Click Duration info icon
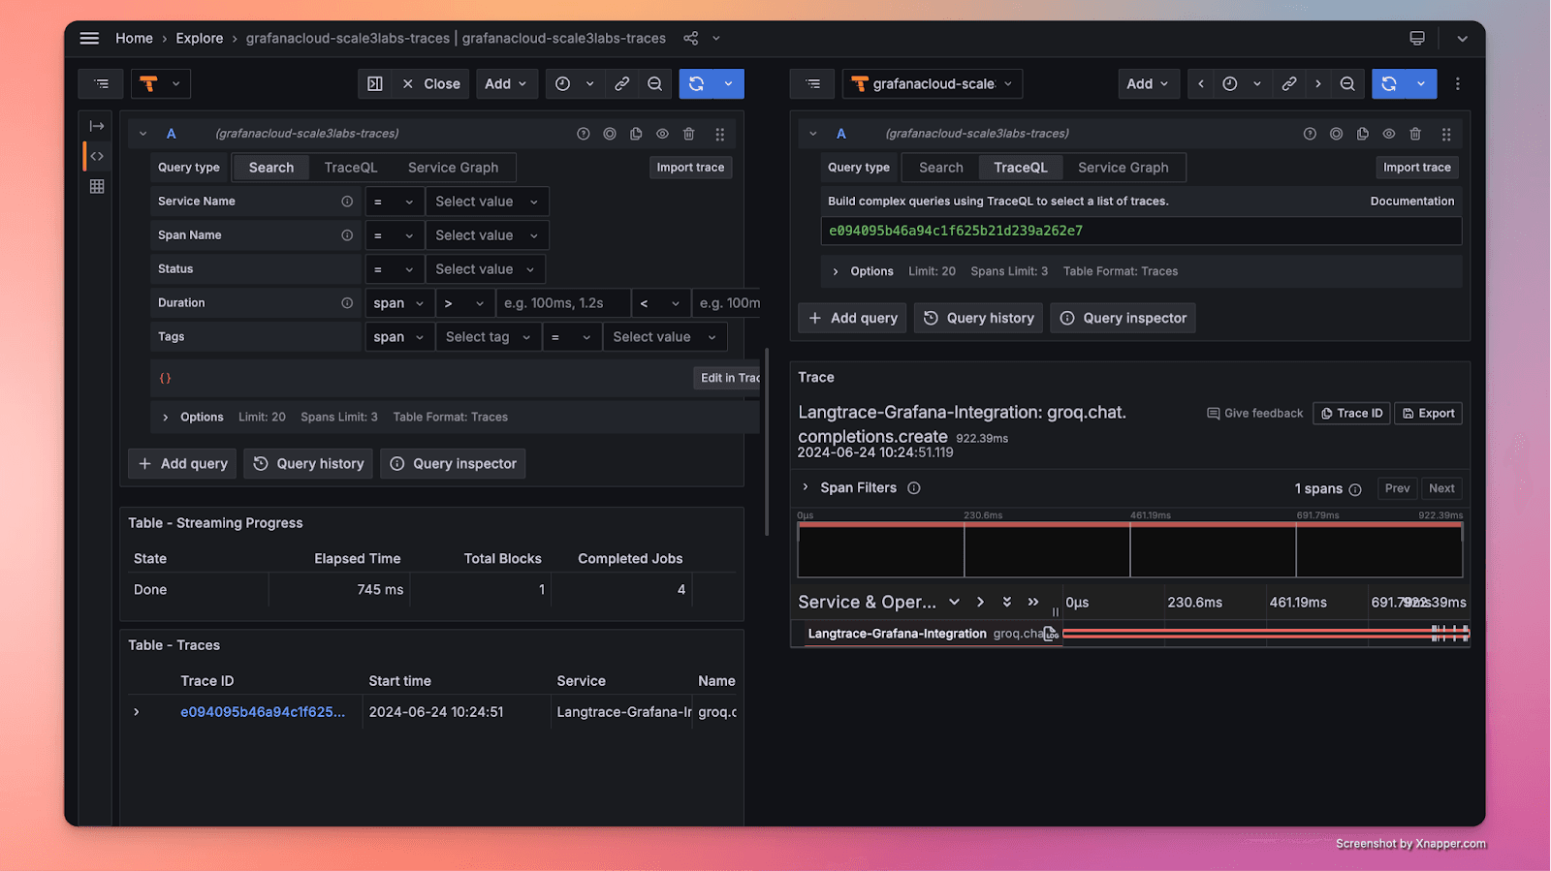 click(x=347, y=303)
